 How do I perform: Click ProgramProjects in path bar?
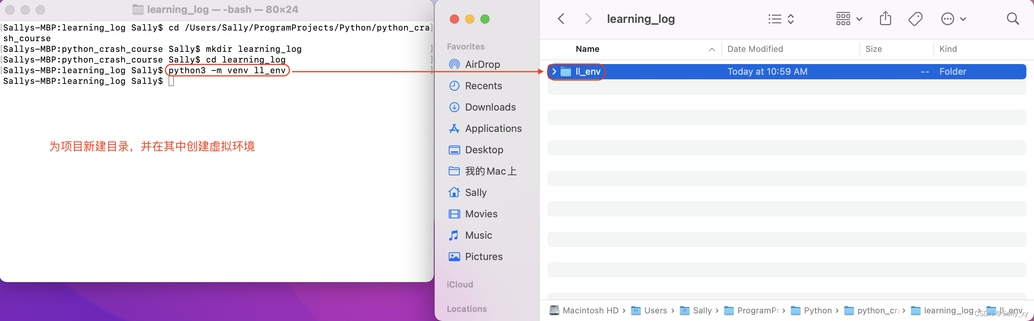752,310
